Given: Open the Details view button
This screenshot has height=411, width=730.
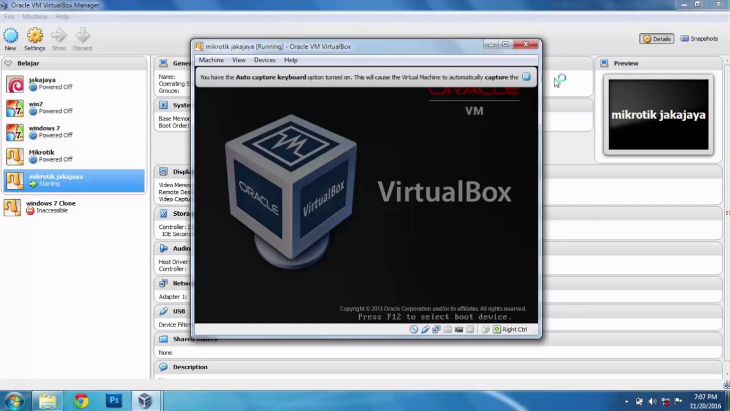Looking at the screenshot, I should click(x=656, y=39).
